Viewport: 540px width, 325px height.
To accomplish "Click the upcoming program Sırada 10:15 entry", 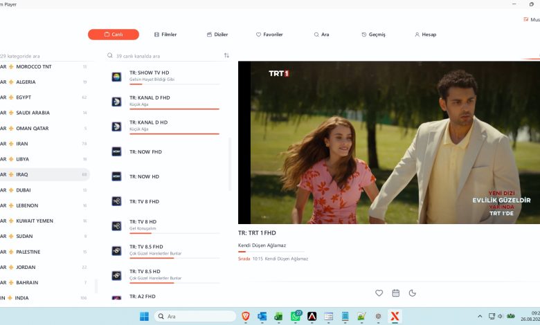I will pos(273,259).
